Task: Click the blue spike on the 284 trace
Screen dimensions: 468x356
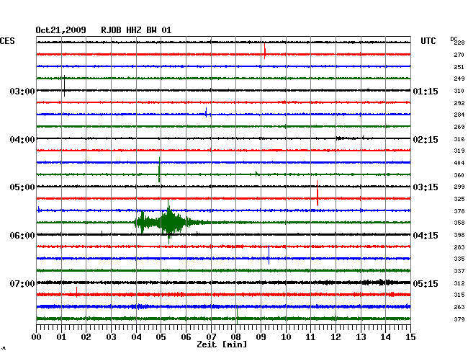Action: click(206, 112)
